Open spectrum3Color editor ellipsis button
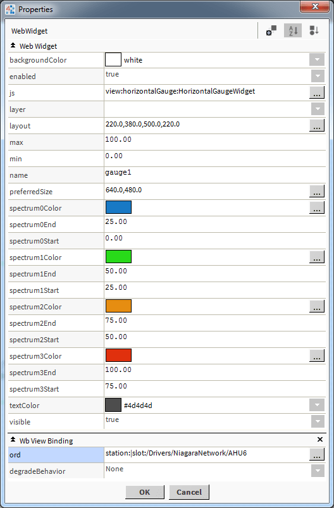Image resolution: width=334 pixels, height=508 pixels. [x=317, y=356]
